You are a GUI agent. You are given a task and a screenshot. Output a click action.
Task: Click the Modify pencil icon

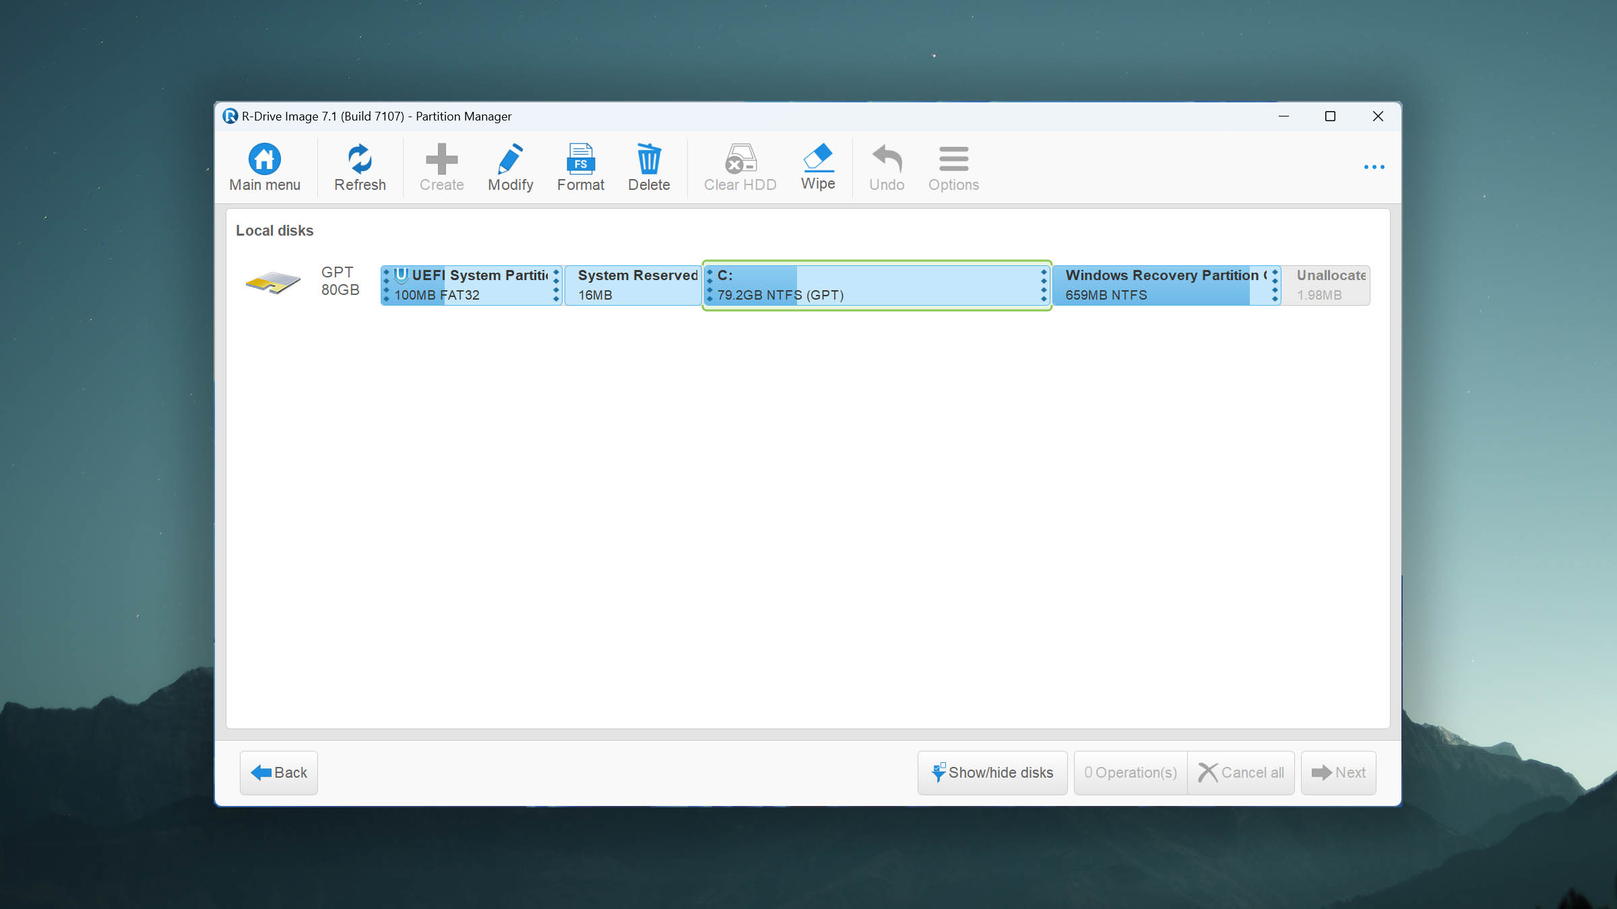[510, 160]
